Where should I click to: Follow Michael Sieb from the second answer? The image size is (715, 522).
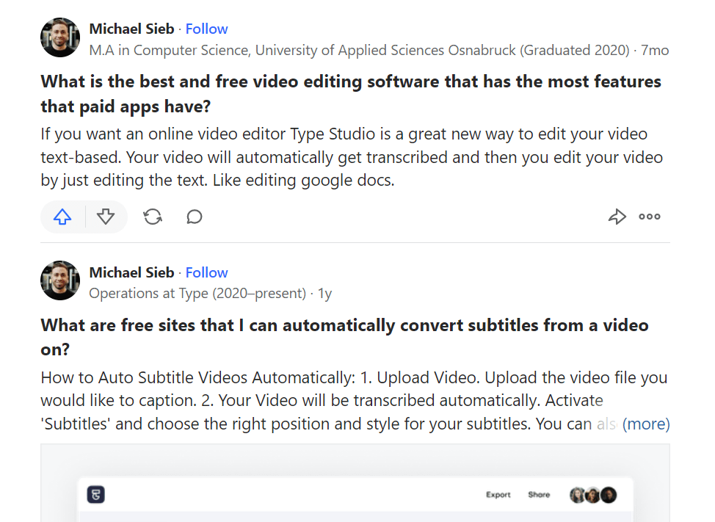[206, 272]
